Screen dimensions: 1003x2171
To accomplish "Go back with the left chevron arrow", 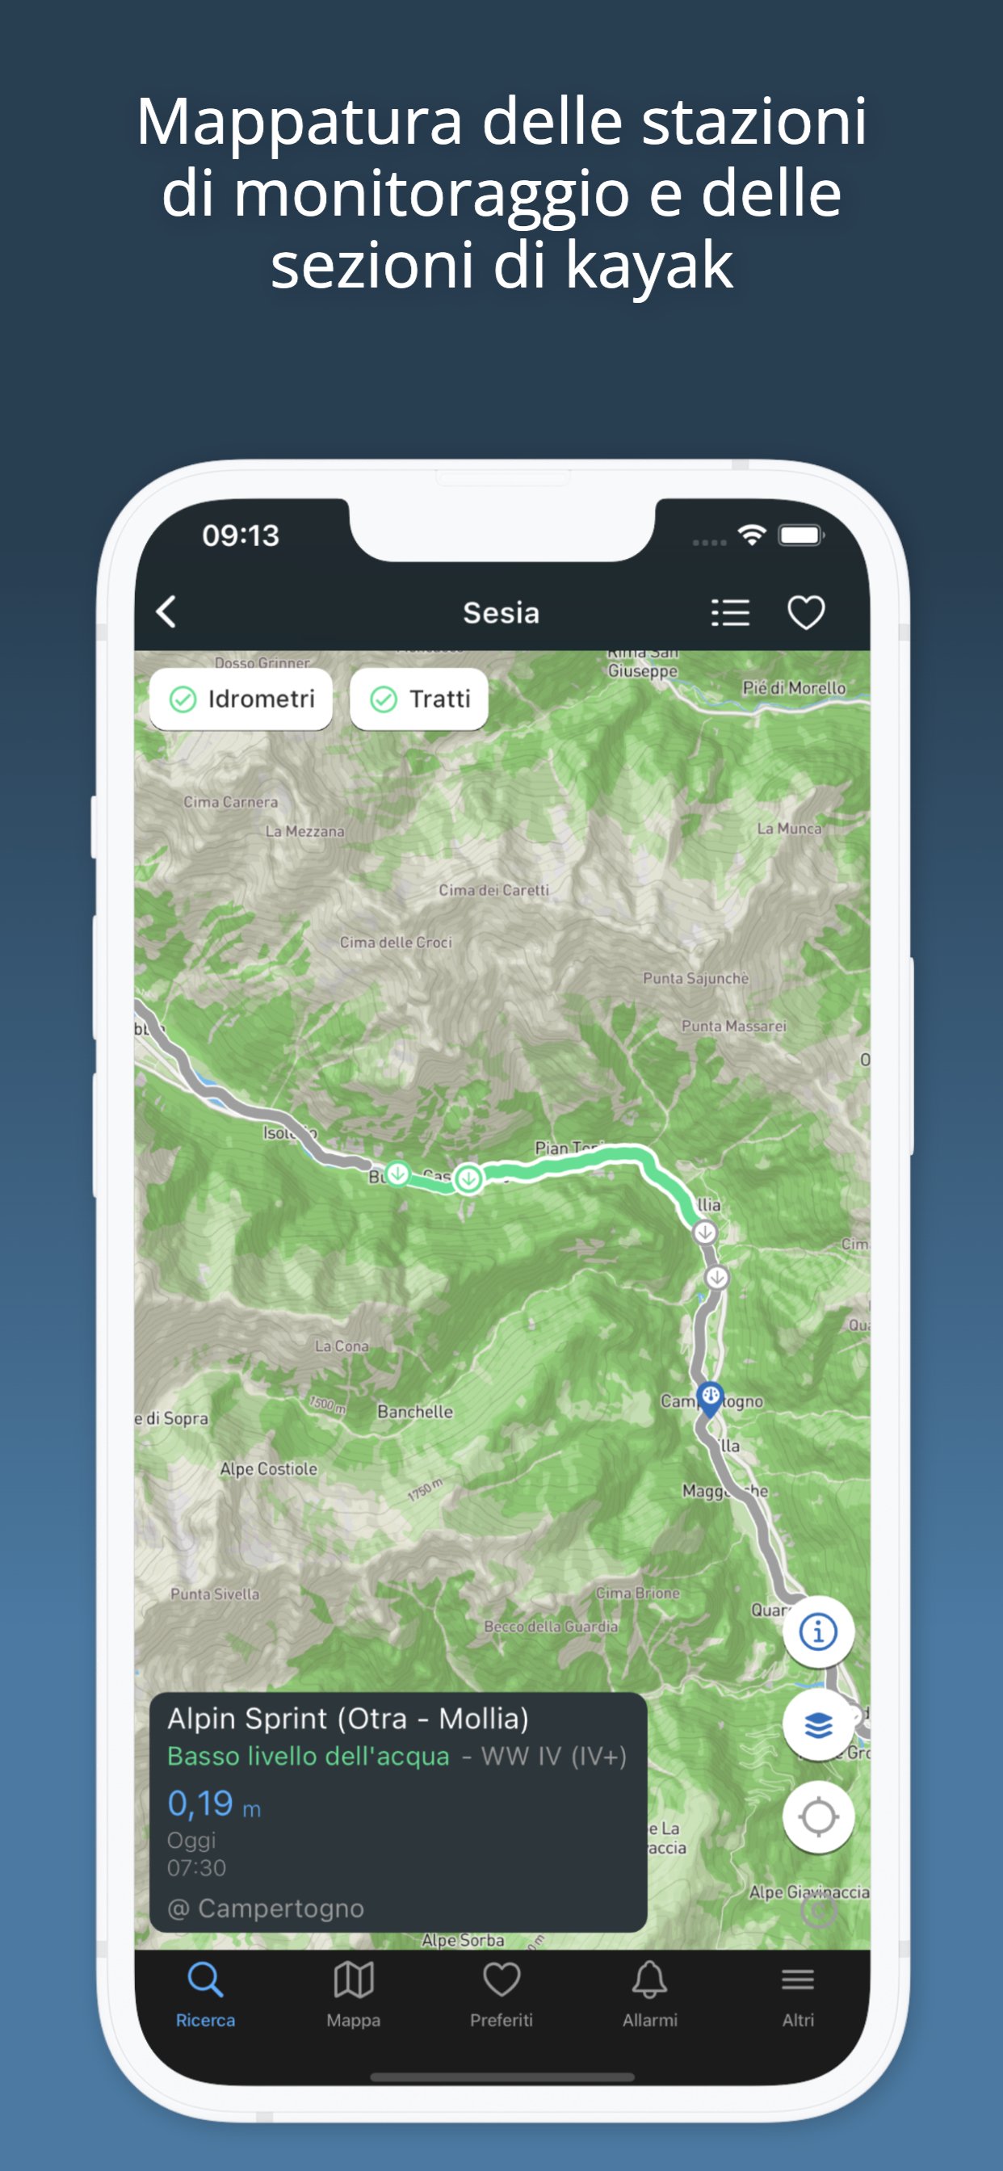I will [167, 612].
